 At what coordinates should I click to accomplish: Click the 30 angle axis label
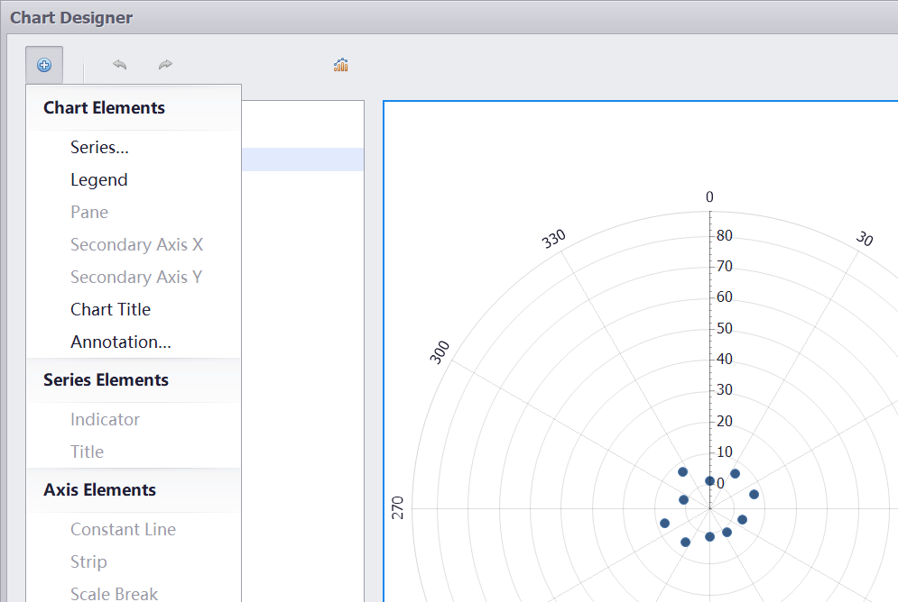pyautogui.click(x=865, y=238)
